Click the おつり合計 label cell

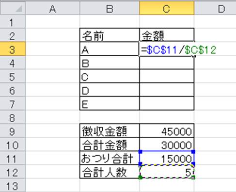point(110,158)
